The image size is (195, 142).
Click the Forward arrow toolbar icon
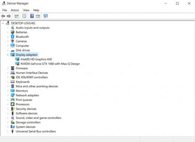pyautogui.click(x=9, y=16)
